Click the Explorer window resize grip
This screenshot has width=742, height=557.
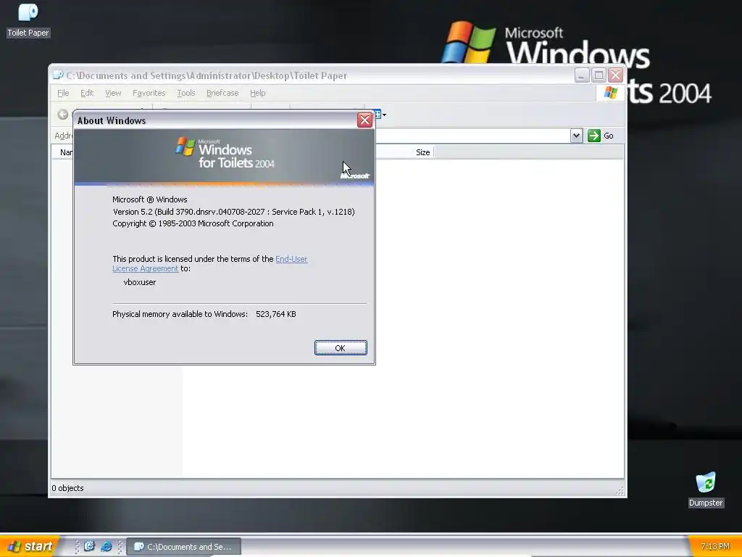coord(620,491)
